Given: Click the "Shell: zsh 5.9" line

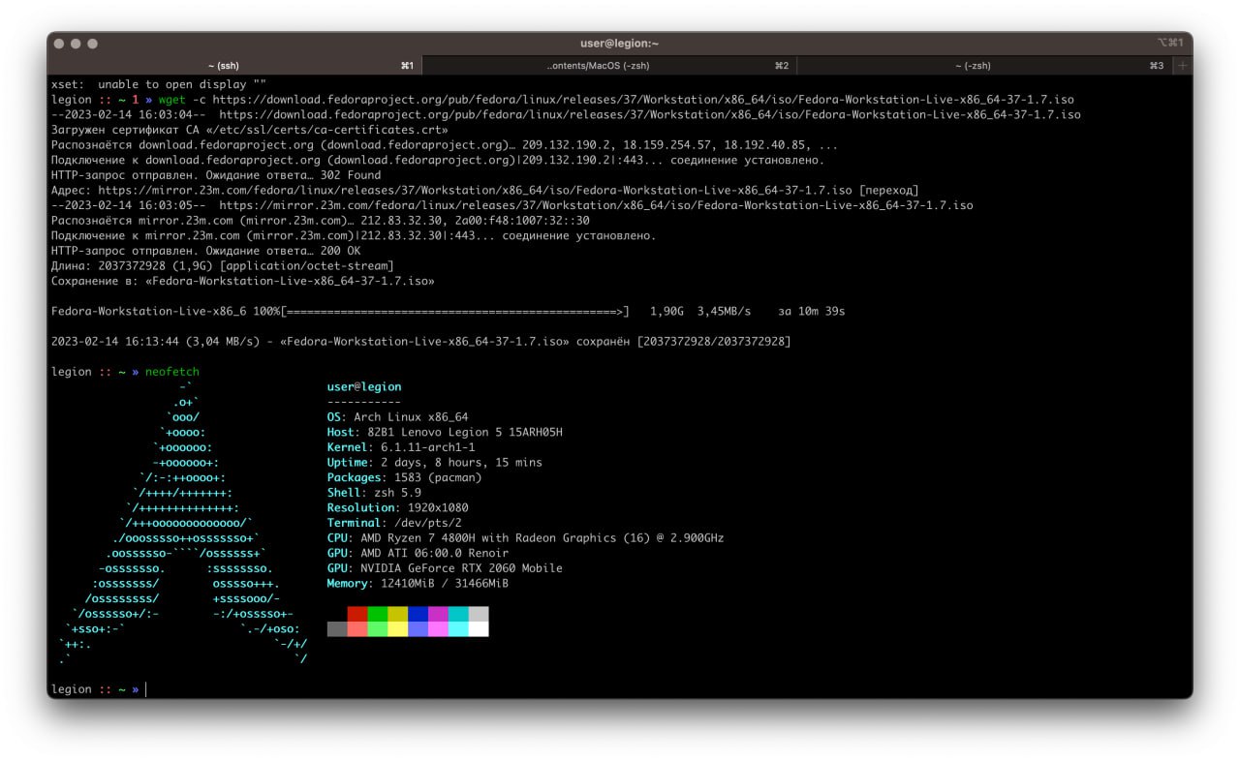Looking at the screenshot, I should point(374,493).
